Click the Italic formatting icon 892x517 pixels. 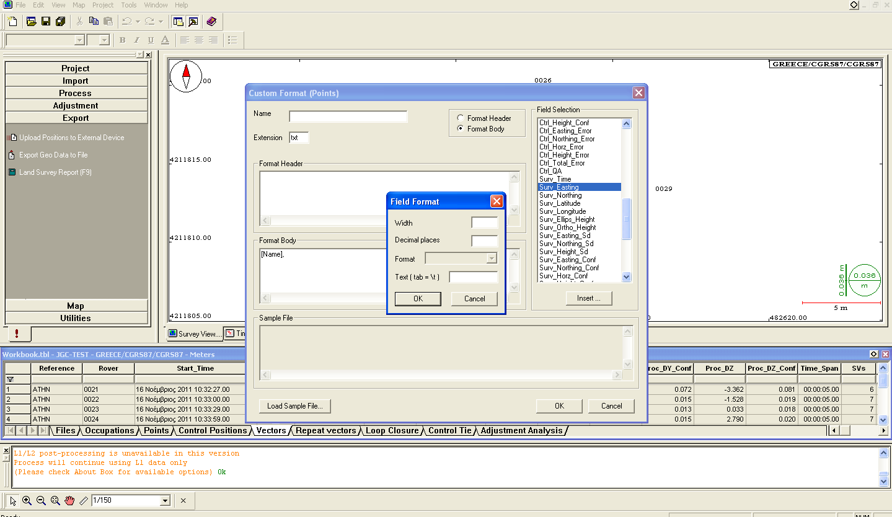(x=136, y=40)
